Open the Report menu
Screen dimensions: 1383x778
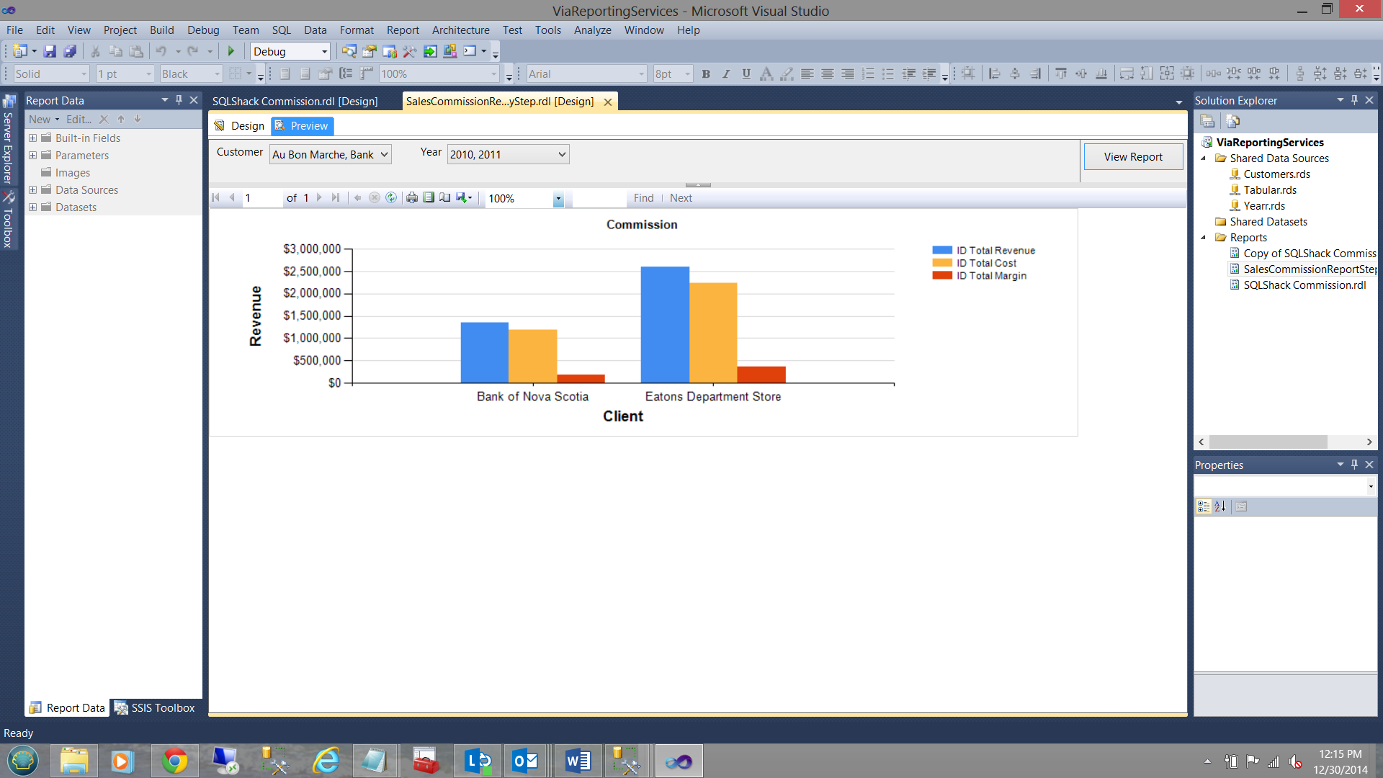click(402, 30)
